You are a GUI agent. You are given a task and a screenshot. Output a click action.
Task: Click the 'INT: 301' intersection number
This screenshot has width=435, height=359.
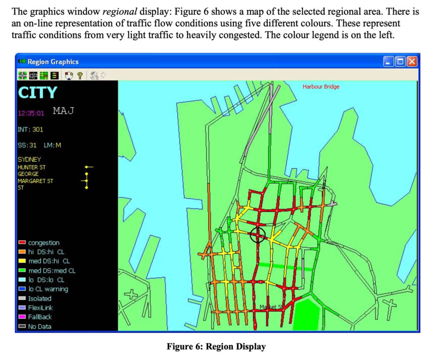(x=30, y=130)
